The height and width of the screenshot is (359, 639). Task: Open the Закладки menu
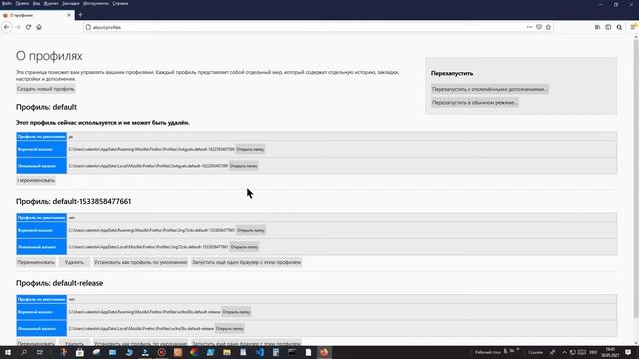tap(71, 3)
